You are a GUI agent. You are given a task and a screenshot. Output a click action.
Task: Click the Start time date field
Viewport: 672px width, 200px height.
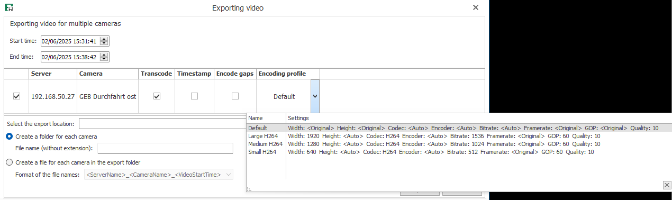coord(70,41)
